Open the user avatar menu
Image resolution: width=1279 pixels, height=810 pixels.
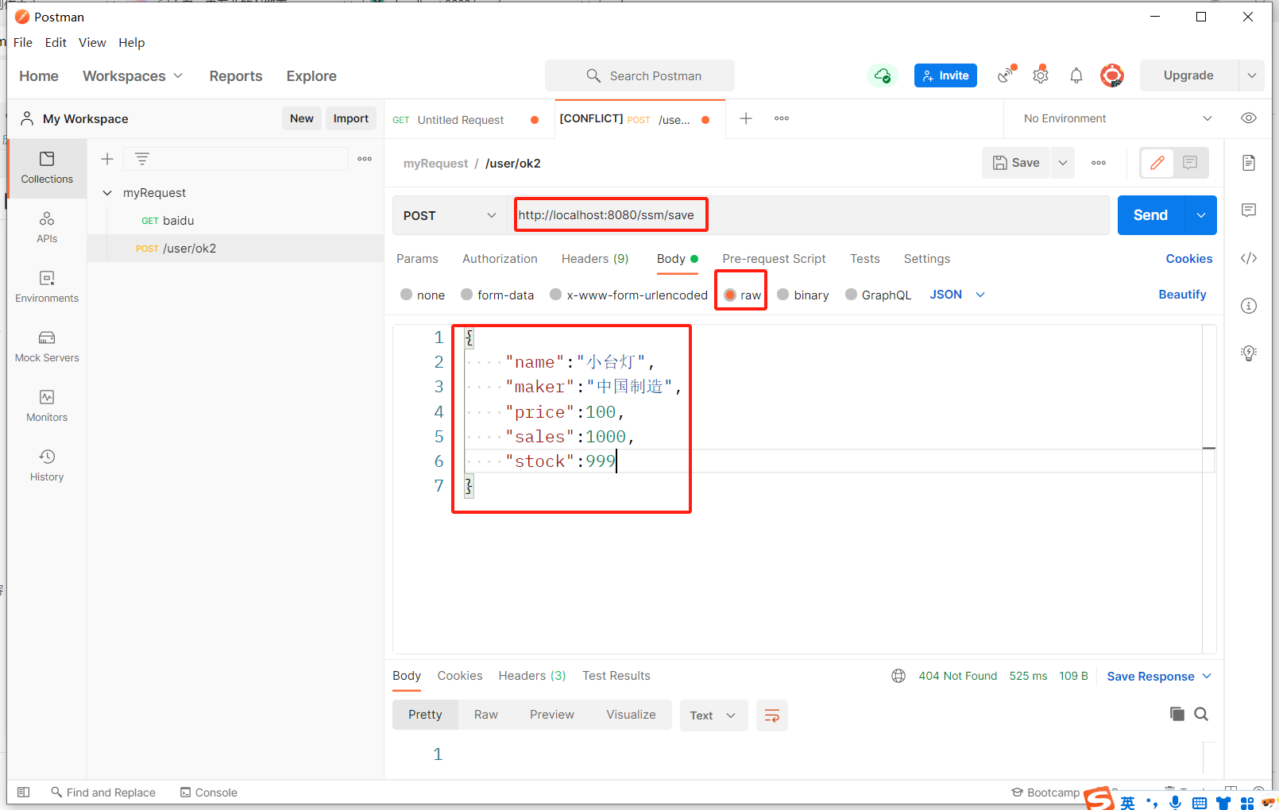1111,75
